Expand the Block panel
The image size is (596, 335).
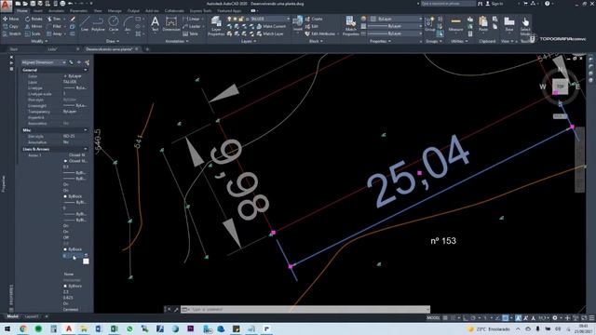point(316,41)
